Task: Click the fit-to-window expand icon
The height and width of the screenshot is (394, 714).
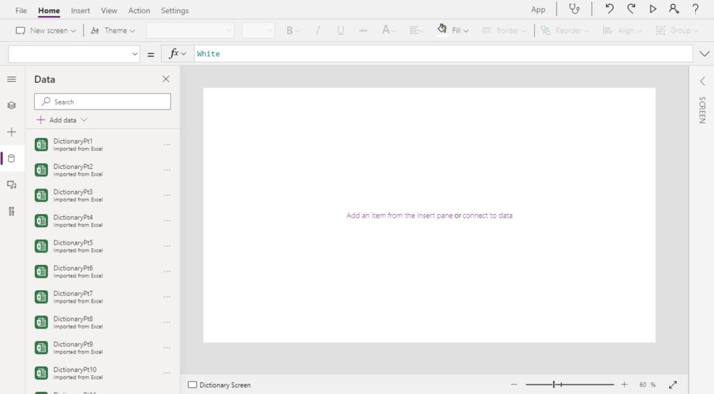Action: point(673,385)
